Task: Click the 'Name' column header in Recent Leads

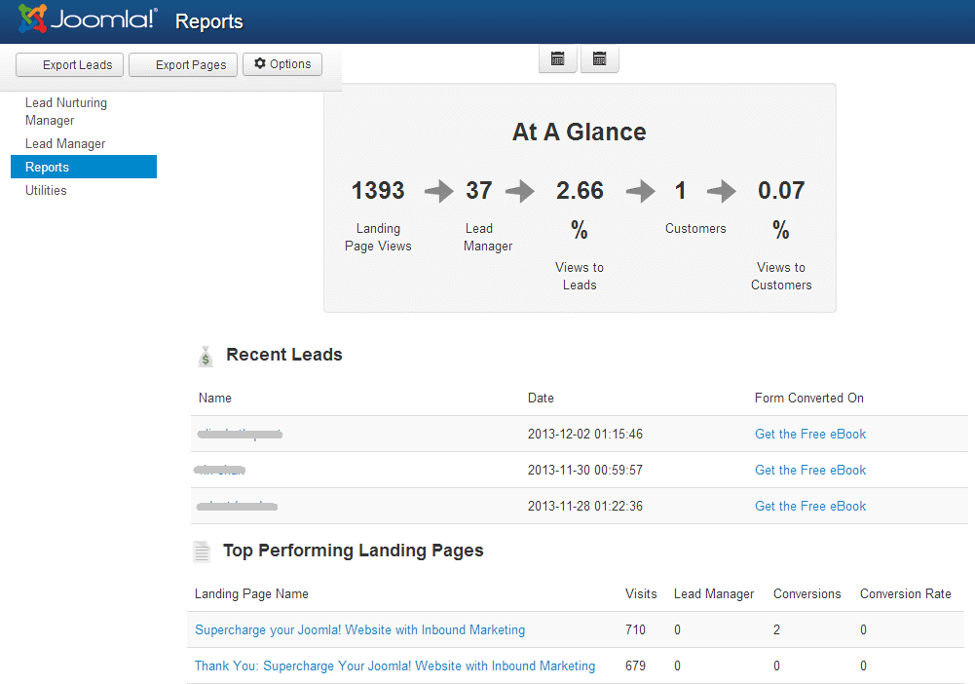Action: click(215, 398)
